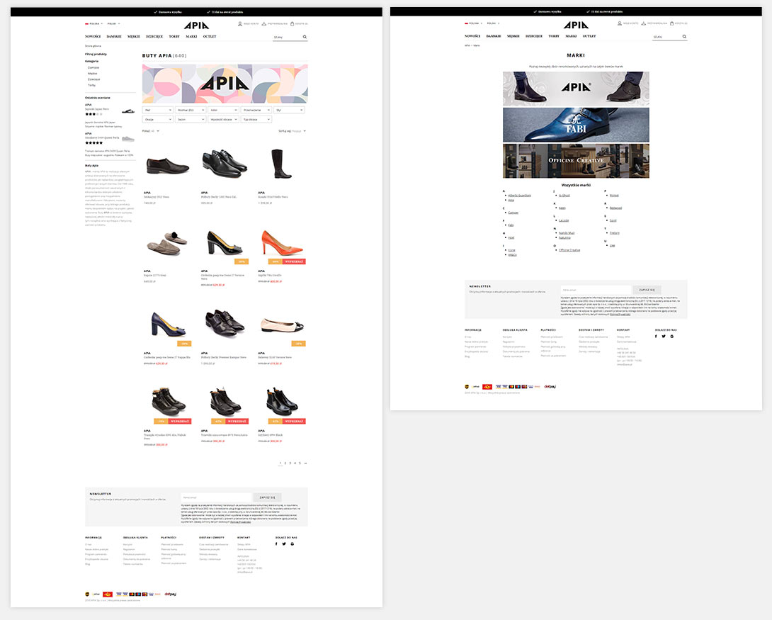Open the Damskie menu on the Buty Apia page
The height and width of the screenshot is (620, 772).
tap(114, 36)
